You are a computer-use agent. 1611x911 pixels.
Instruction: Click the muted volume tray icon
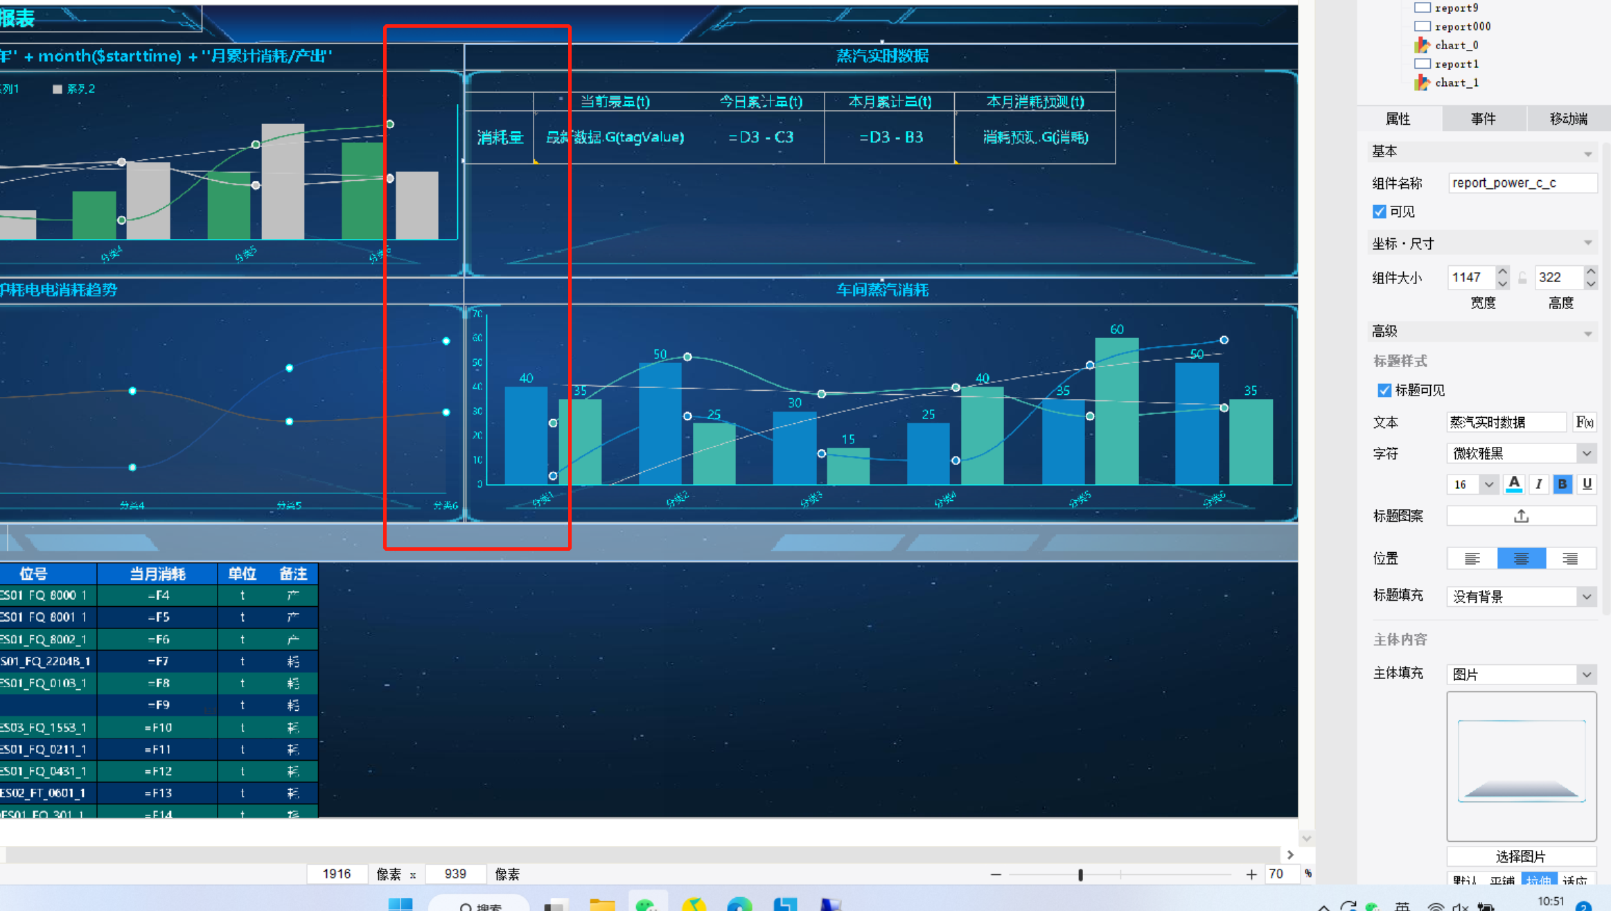click(1461, 907)
